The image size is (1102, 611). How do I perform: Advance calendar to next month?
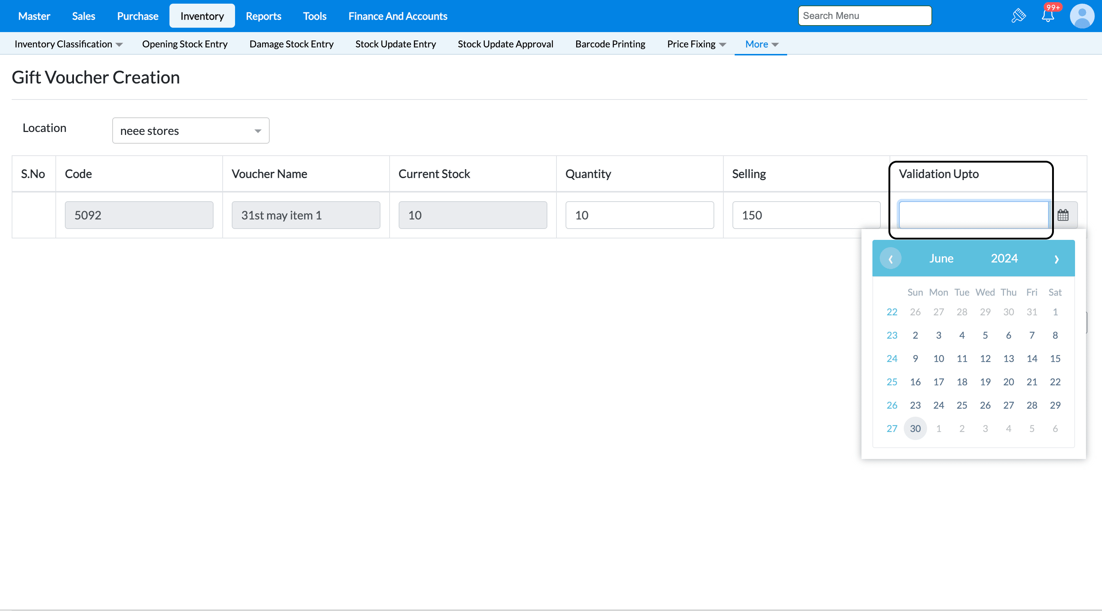point(1056,258)
